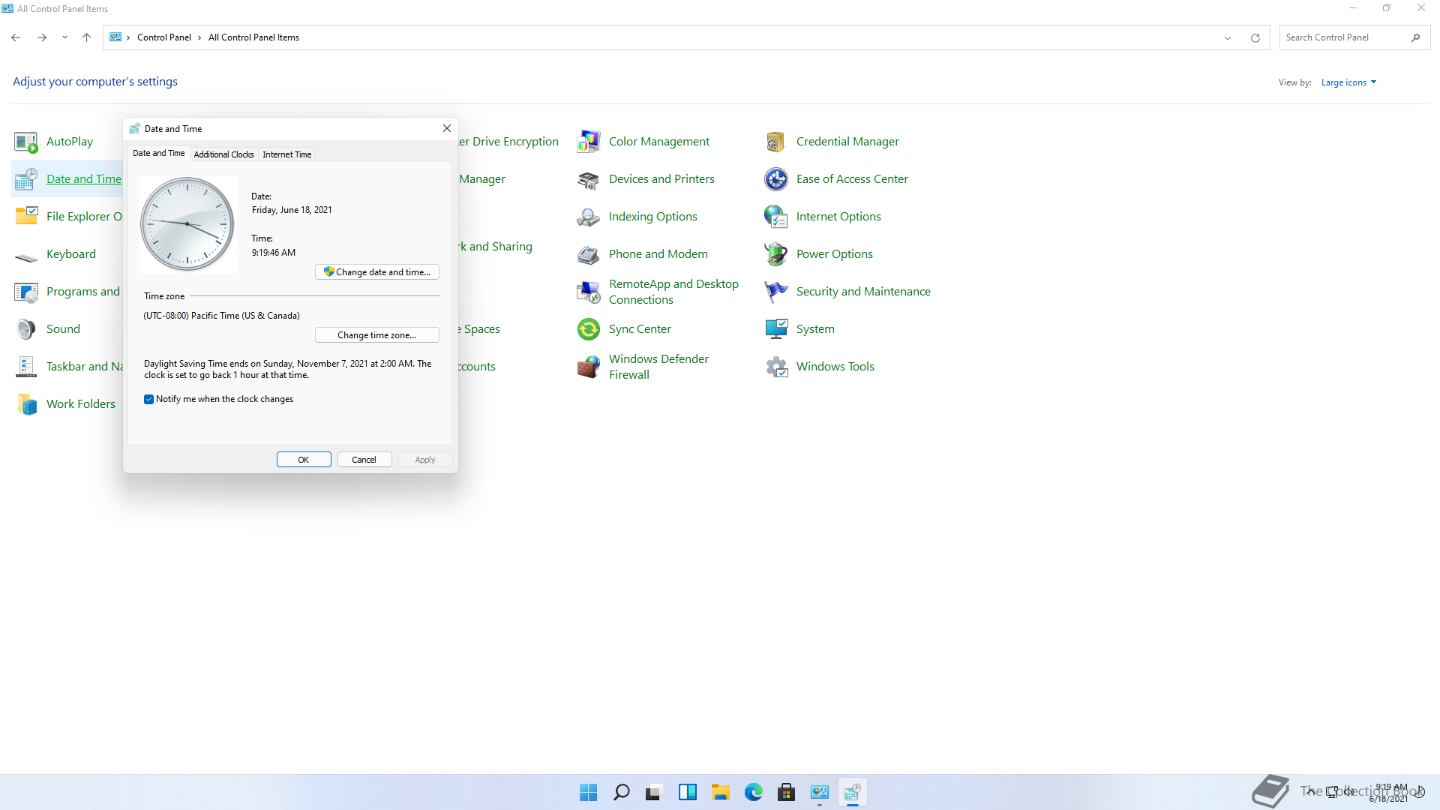Click Change date and time button
1440x810 pixels.
click(x=377, y=272)
